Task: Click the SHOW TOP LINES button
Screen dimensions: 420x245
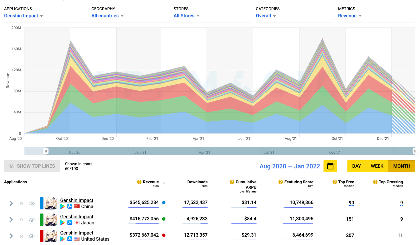Action: pos(32,166)
